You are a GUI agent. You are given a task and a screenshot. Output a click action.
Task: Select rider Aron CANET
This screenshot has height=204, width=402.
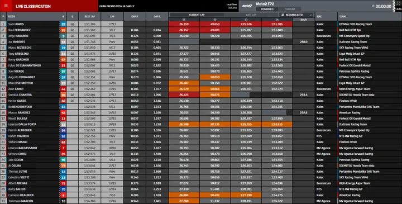click(x=16, y=89)
